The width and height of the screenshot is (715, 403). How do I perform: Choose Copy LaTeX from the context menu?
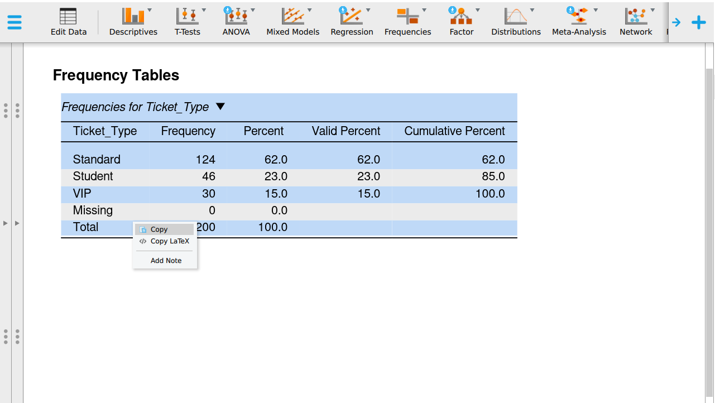(164, 241)
